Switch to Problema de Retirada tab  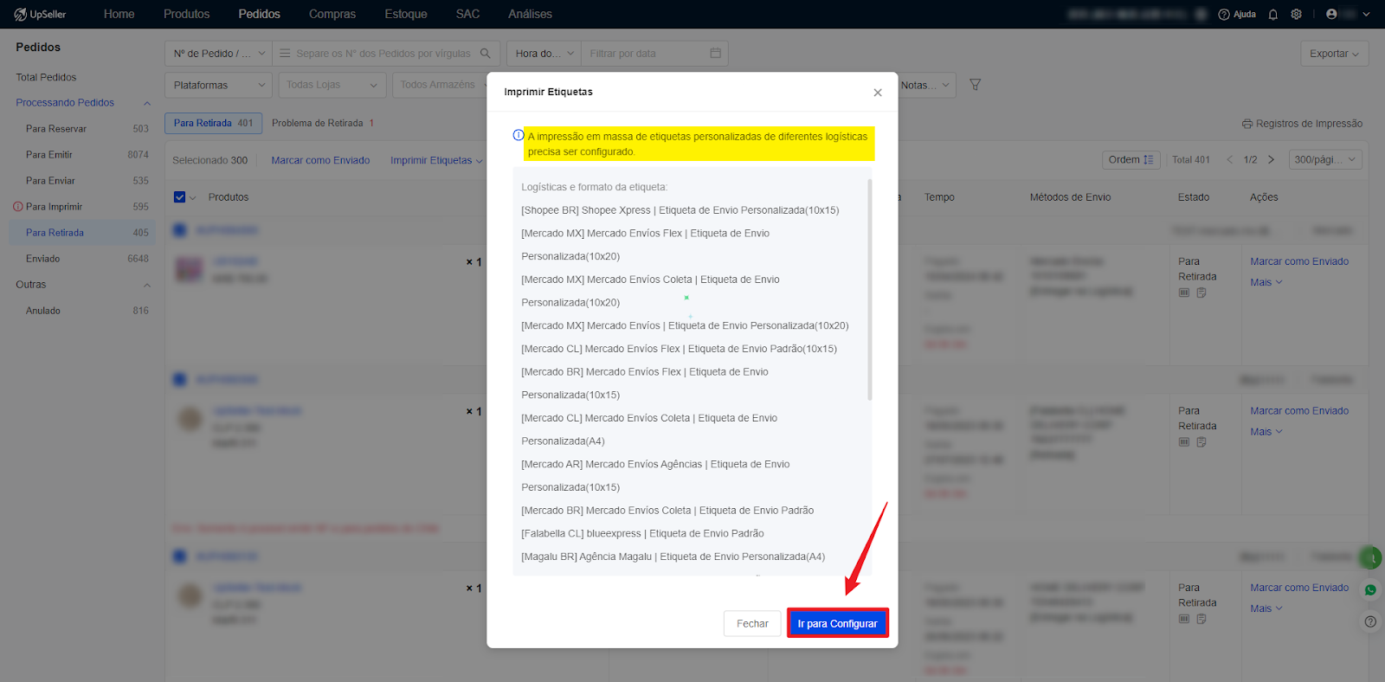[x=322, y=123]
